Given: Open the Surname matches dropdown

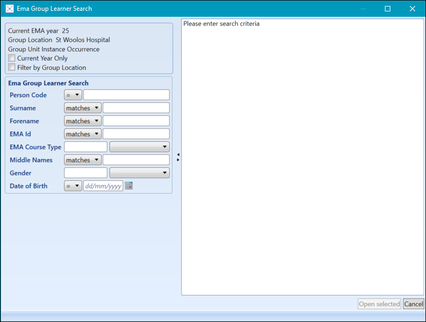Looking at the screenshot, I should (83, 108).
